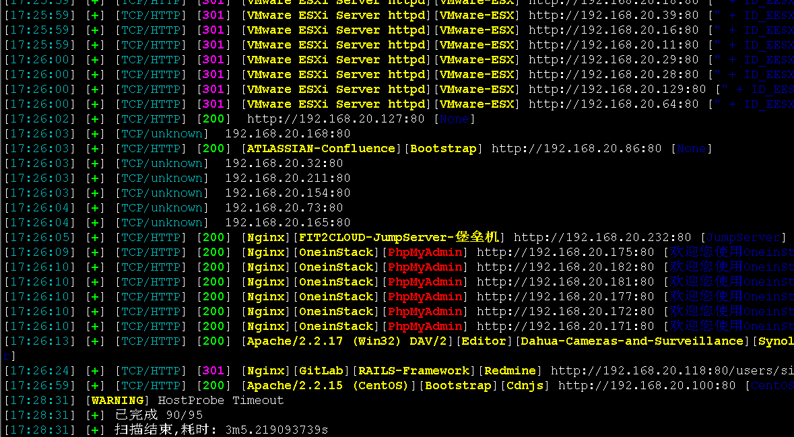Click the URL http://192.168.20.181:80
Screen dimensions: 794x437
[x=566, y=281]
